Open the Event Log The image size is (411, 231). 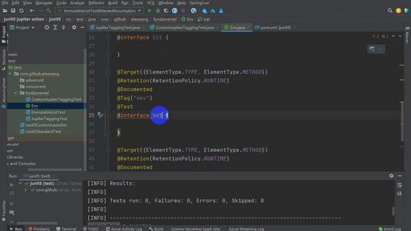pyautogui.click(x=390, y=228)
